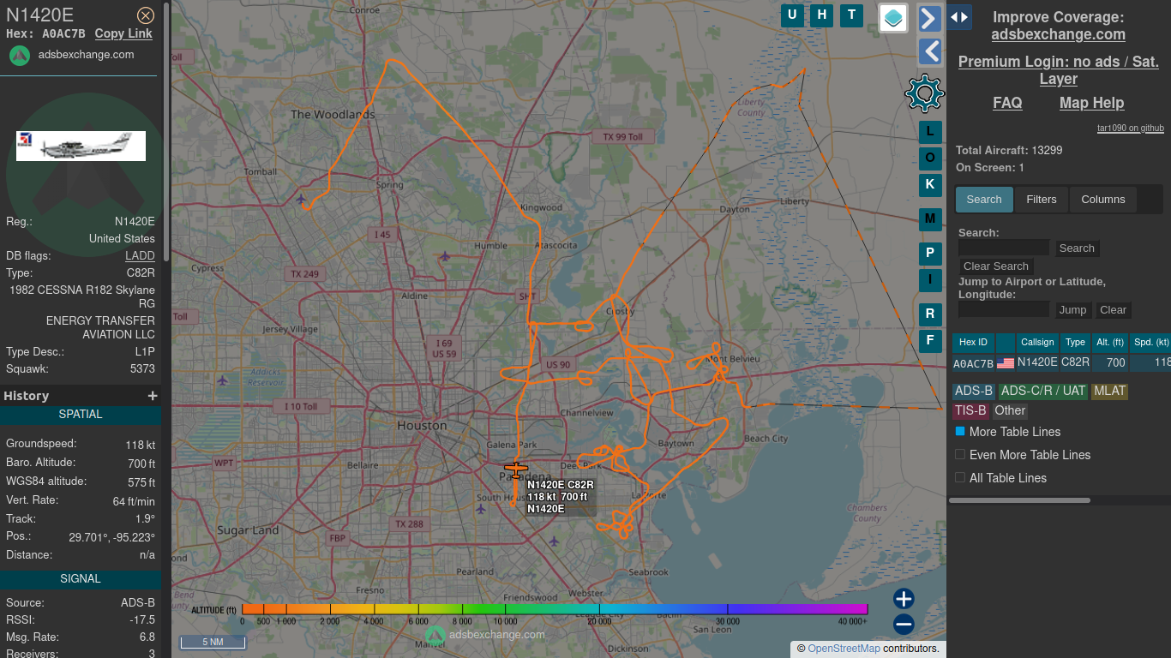Open the Map Help link
The height and width of the screenshot is (658, 1171).
1091,103
